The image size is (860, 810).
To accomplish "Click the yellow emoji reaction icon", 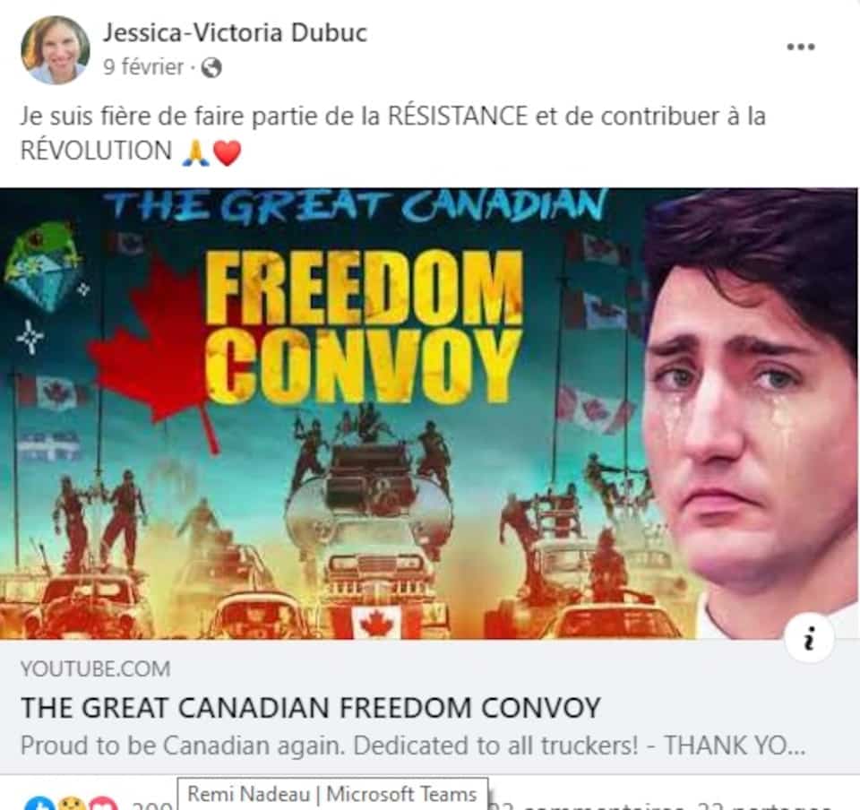I will point(72,804).
